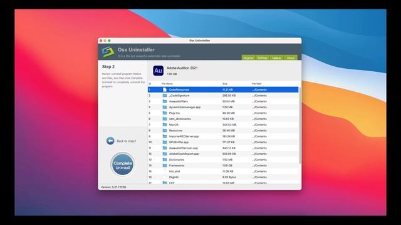This screenshot has height=225, width=401.
Task: Click the Osx Uninstaller logo icon
Action: tap(108, 52)
